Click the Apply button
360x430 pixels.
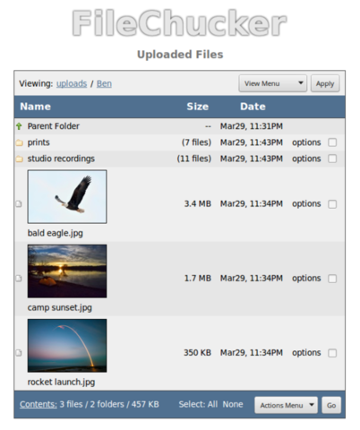click(325, 83)
